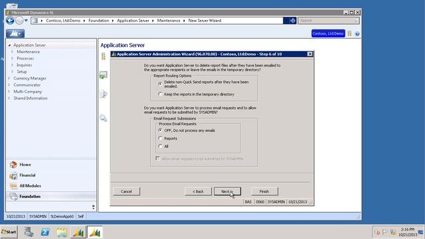Click the Setup magnifier icon in the content pane
This screenshot has width=425, height=239.
[104, 118]
